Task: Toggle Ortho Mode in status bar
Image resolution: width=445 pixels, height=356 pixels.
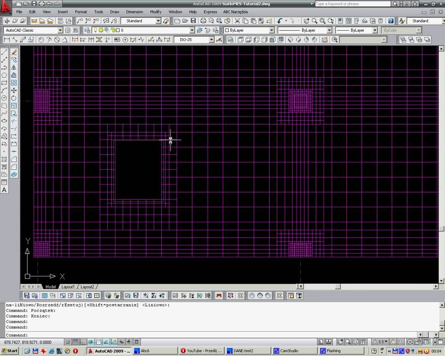Action: [x=83, y=342]
